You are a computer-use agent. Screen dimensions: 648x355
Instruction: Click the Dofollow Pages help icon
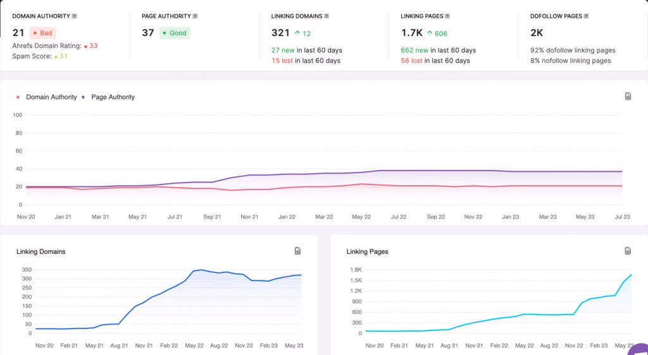(586, 16)
